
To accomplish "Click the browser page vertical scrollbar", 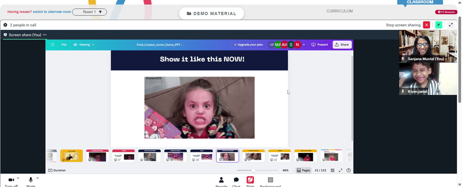I will [x=460, y=58].
